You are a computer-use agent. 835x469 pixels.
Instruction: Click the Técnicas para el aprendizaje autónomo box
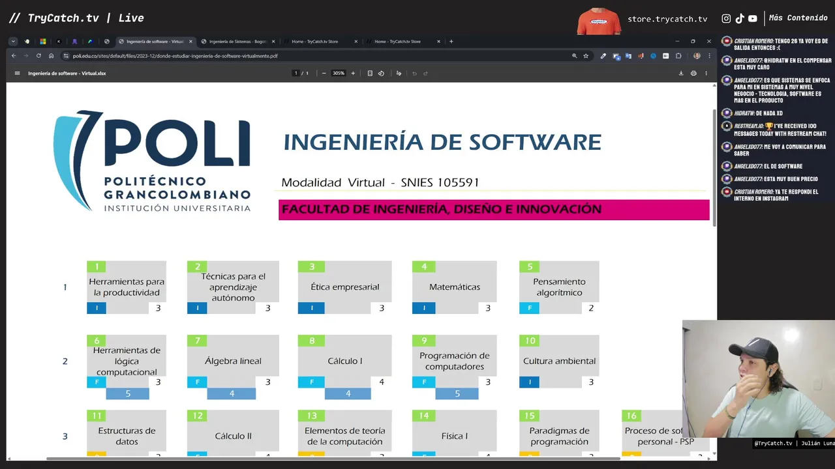pyautogui.click(x=233, y=287)
